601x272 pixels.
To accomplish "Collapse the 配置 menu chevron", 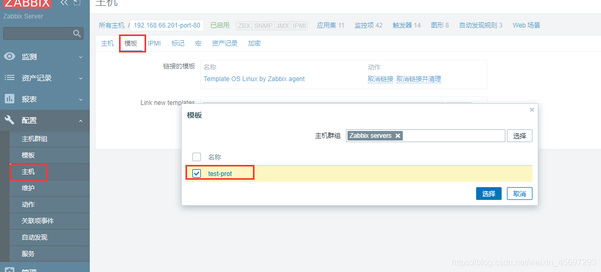I will pos(80,121).
